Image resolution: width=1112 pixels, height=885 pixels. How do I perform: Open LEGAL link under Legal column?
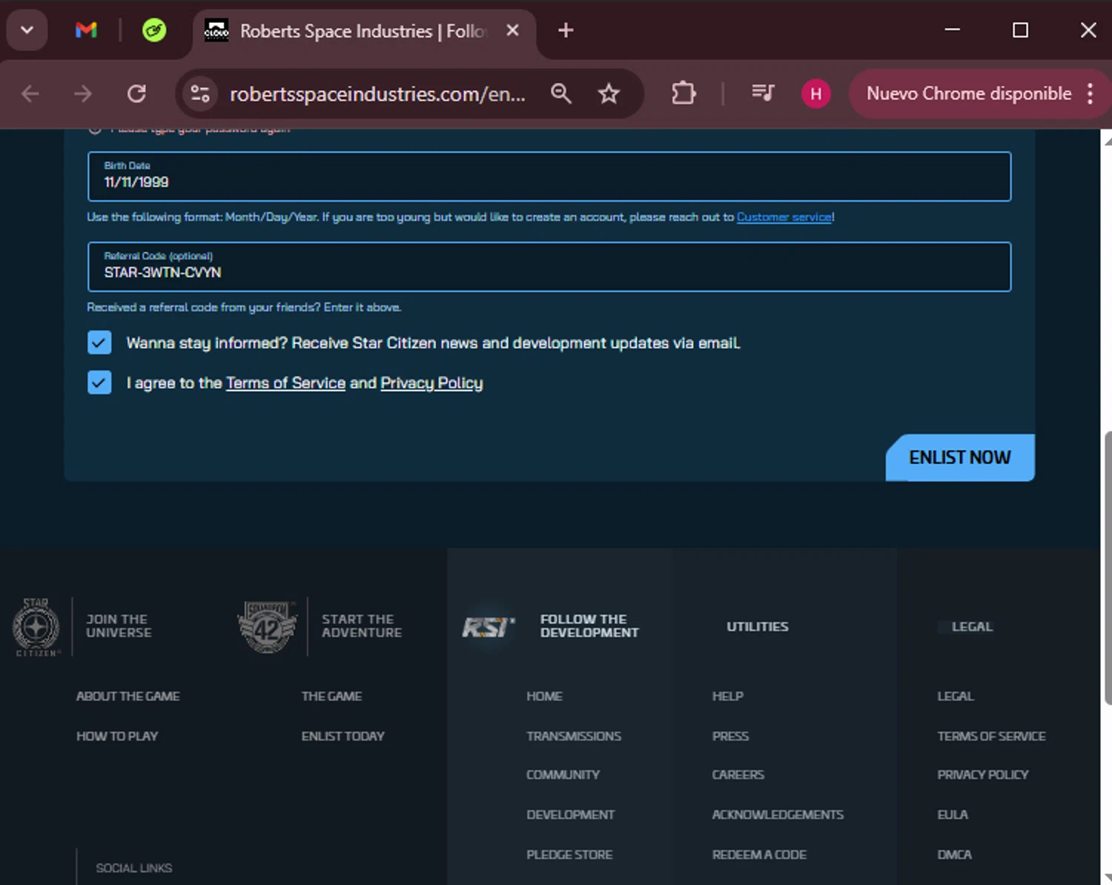pyautogui.click(x=956, y=696)
